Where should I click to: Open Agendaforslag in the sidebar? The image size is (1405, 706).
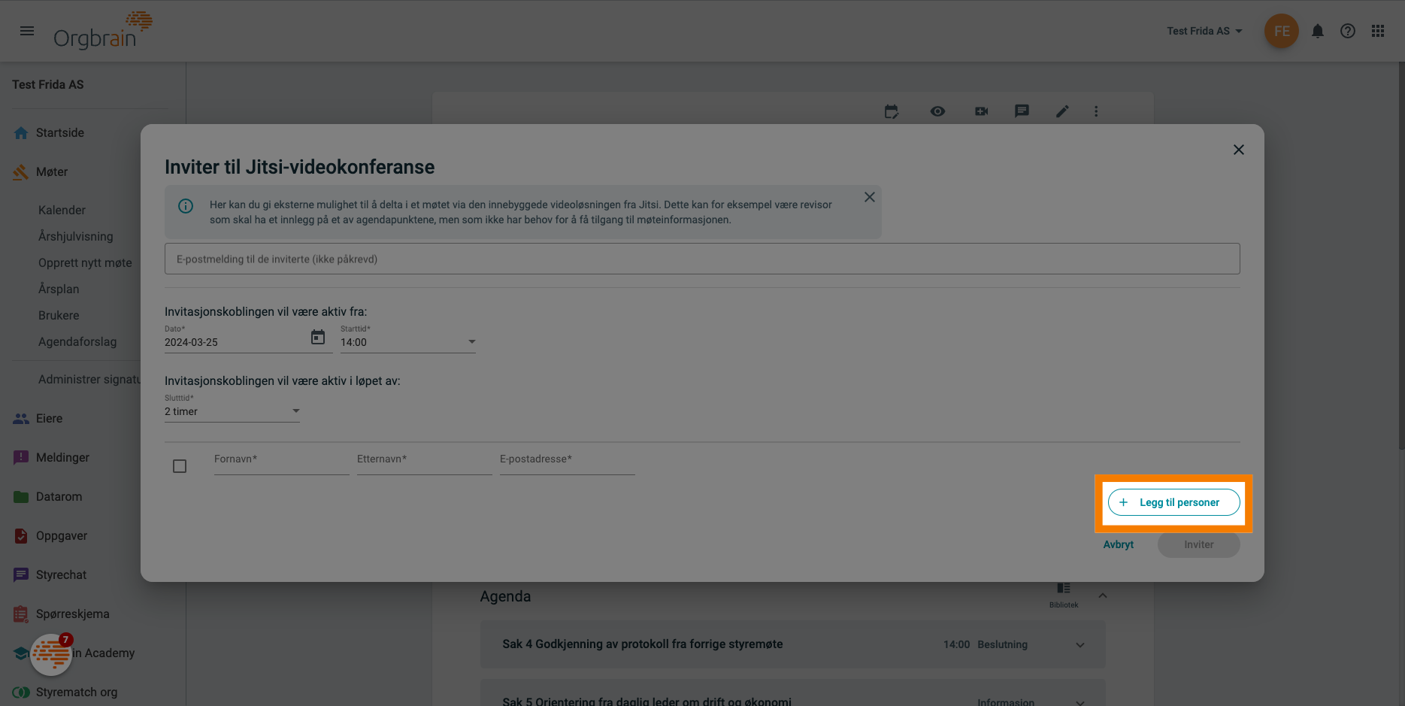77,341
